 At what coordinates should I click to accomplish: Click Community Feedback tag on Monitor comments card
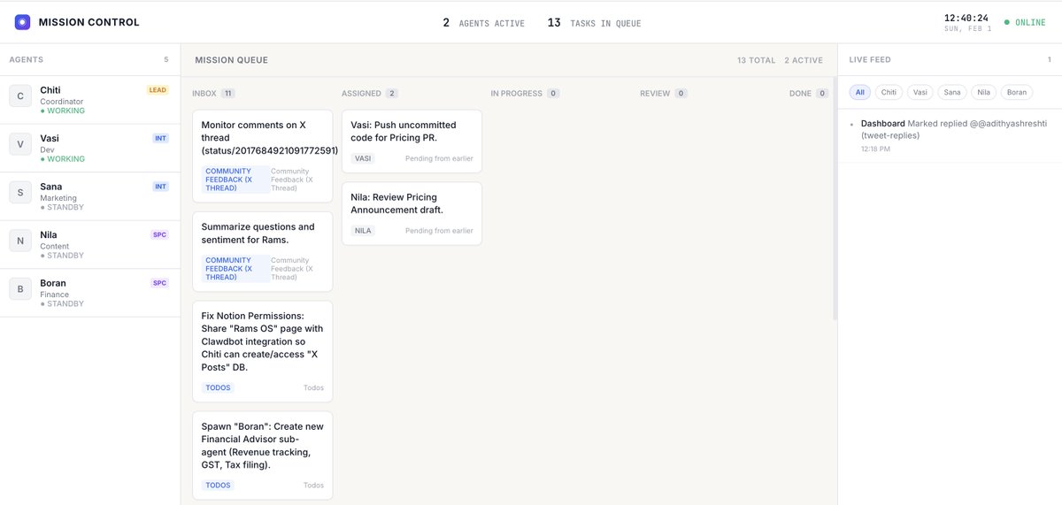click(235, 180)
